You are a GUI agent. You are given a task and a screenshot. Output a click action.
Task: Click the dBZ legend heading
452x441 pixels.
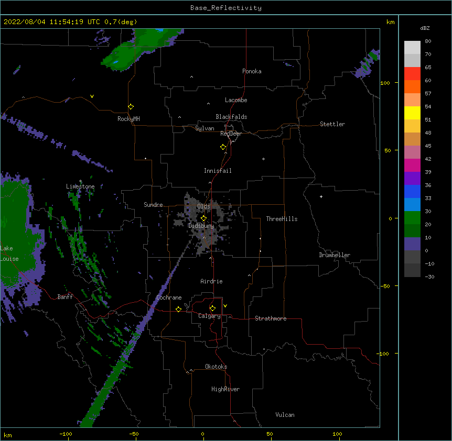pos(425,28)
